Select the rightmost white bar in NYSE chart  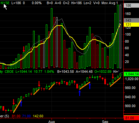[120, 37]
